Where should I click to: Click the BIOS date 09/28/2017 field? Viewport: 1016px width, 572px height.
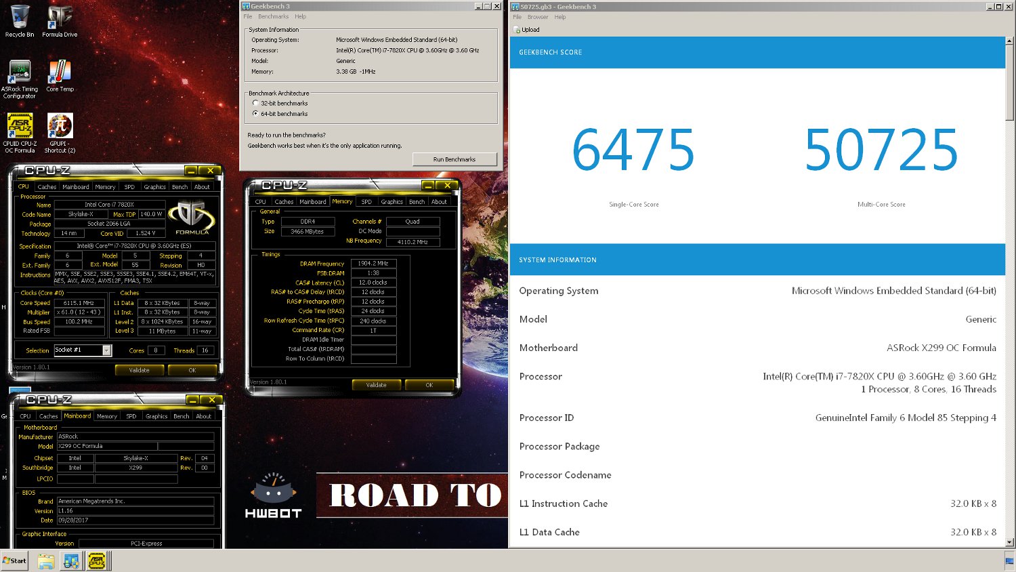[x=135, y=520]
